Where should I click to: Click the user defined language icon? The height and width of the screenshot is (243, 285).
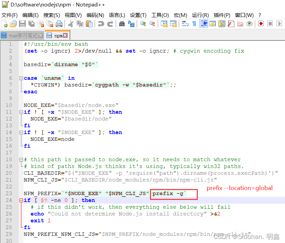213,24
